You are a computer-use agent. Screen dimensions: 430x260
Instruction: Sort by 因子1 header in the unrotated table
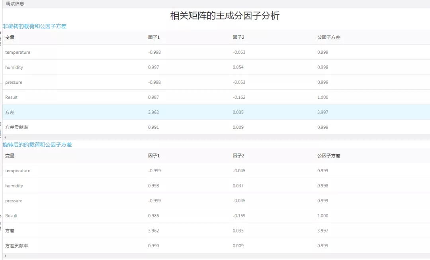(154, 37)
